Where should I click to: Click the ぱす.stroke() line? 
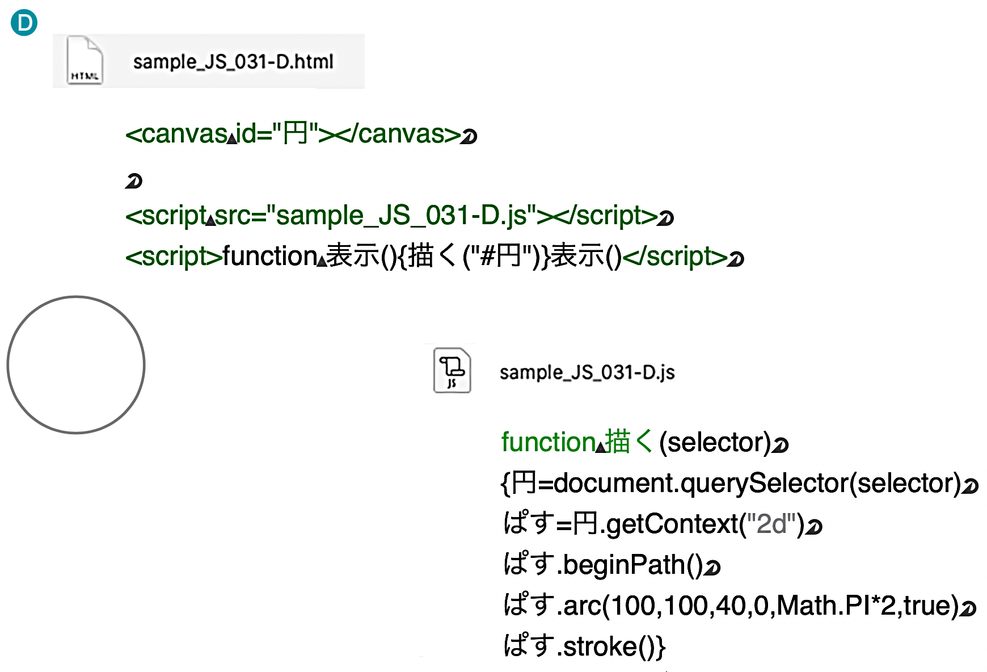pos(584,646)
